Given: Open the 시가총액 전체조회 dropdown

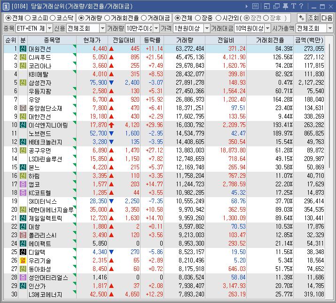Looking at the screenshot, I should pyautogui.click(x=330, y=28).
